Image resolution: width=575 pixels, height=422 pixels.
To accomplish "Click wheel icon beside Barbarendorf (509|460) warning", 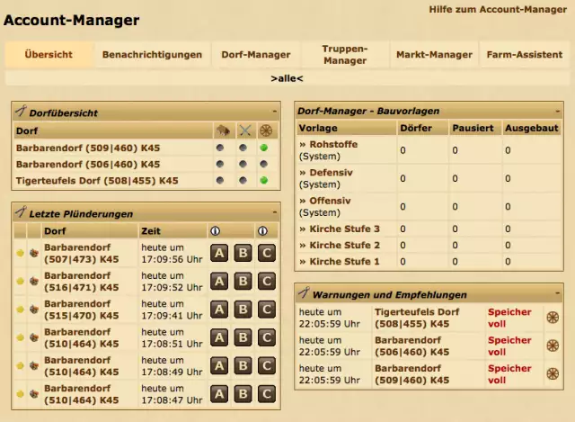I will tap(553, 373).
